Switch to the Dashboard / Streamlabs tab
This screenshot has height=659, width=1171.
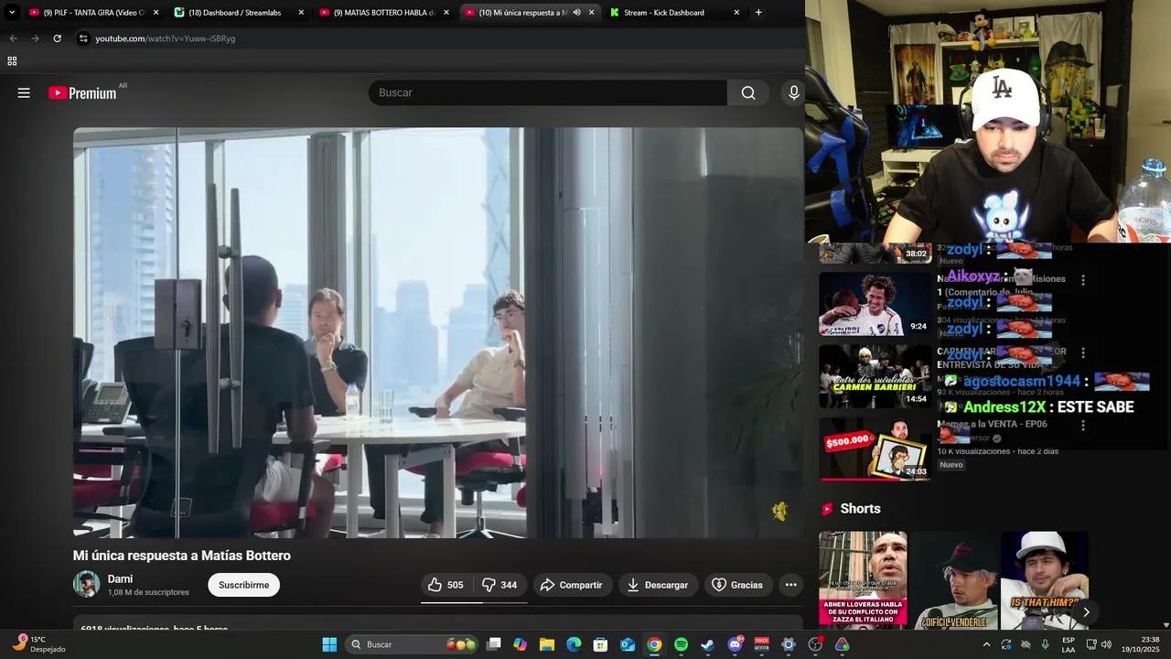point(240,13)
